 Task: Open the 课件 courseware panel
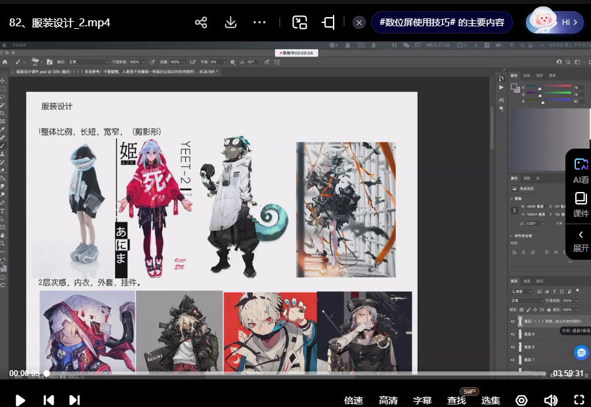580,204
